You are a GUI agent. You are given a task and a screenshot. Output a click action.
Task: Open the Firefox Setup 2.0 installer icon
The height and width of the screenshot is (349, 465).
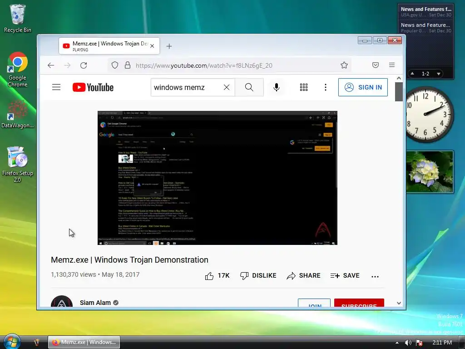coord(18,165)
